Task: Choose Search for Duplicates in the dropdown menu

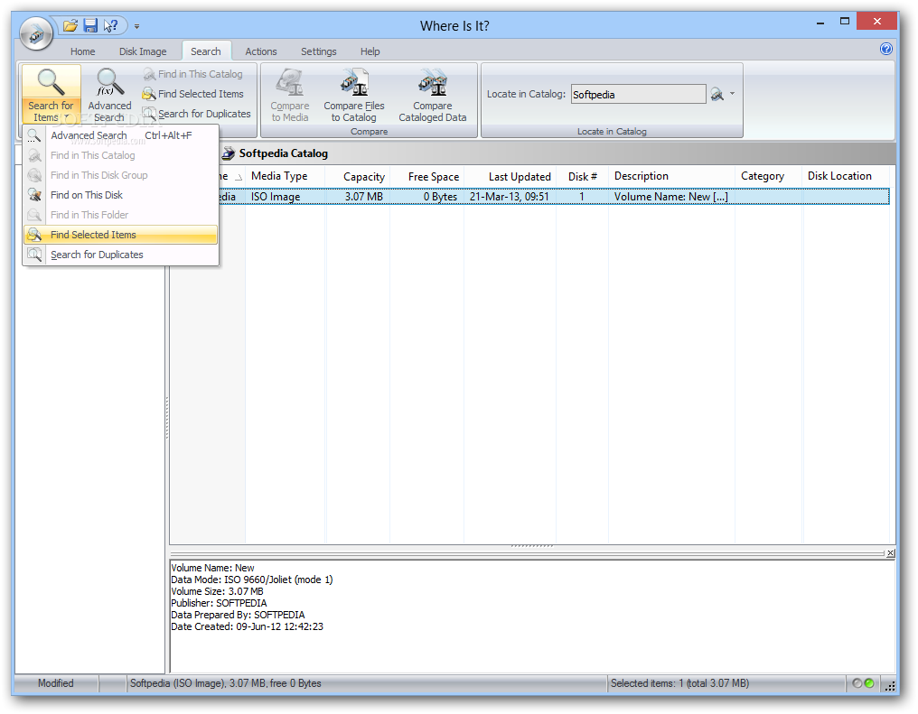Action: click(x=120, y=255)
